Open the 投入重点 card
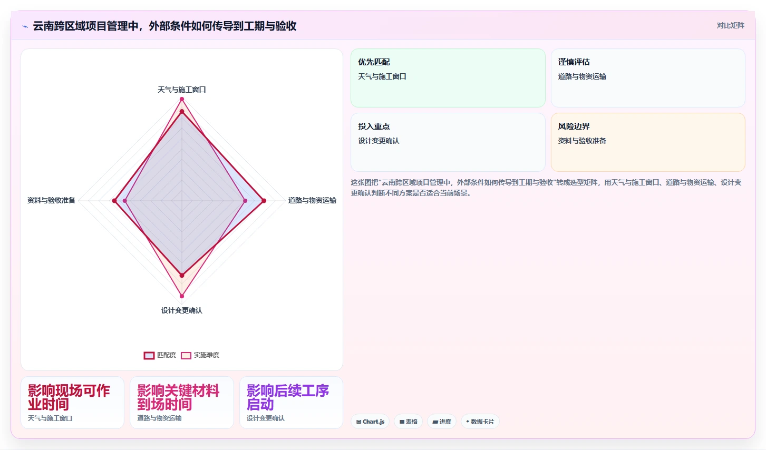Screen dimensions: 766x450 tap(448, 142)
